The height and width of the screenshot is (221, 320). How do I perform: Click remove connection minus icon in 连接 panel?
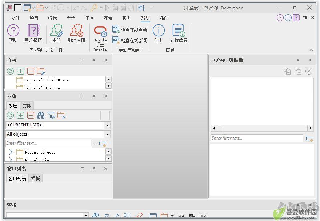(x=31, y=71)
